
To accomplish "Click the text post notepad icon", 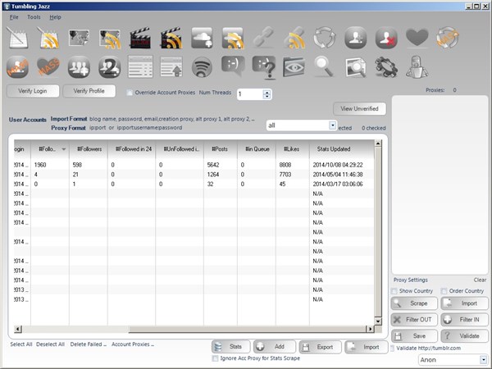I will (17, 39).
